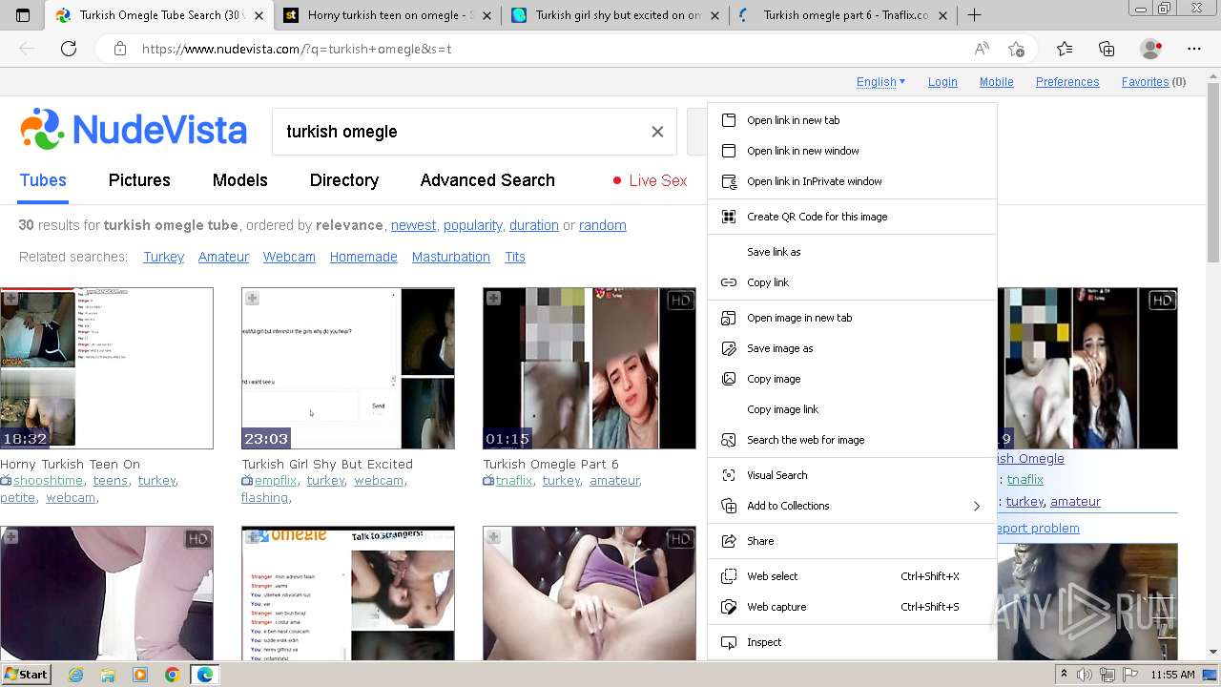
Task: Close the Tnaflix browser tab
Action: point(942,15)
